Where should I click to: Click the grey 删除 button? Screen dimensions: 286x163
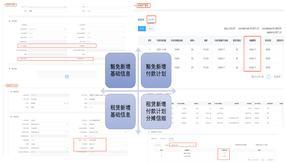coord(150,29)
